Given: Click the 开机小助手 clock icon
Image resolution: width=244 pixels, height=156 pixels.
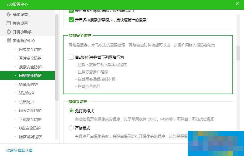Looking at the screenshot, I should [9, 32].
